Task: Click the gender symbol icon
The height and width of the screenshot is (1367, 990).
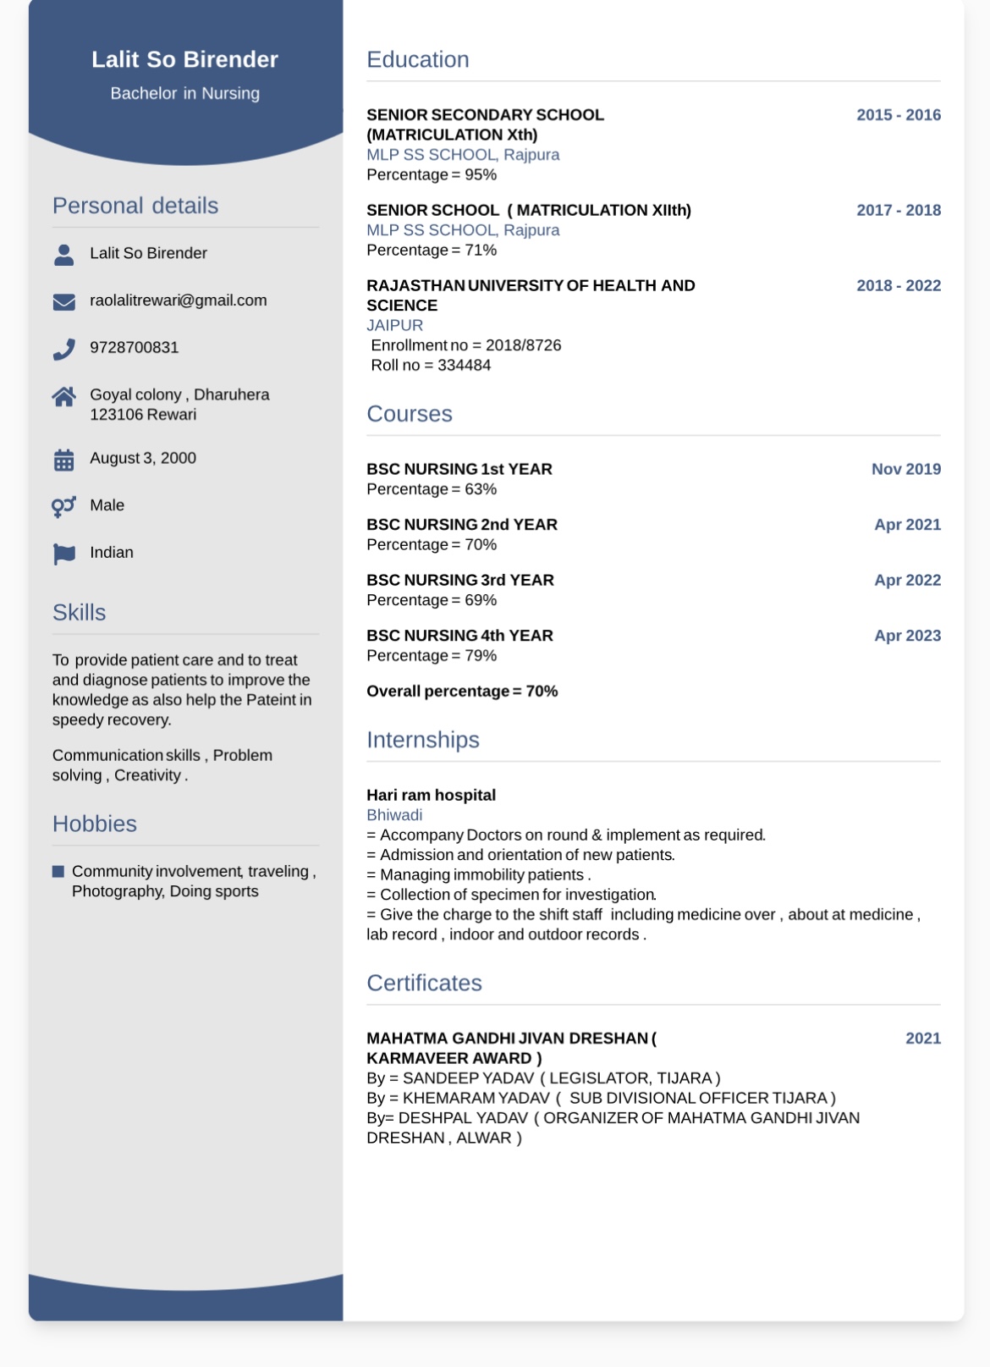Action: coord(63,506)
